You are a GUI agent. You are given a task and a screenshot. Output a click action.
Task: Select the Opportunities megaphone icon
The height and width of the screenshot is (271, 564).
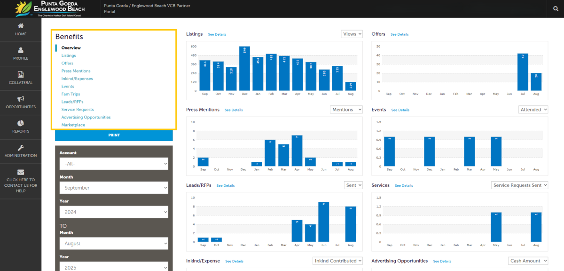[21, 99]
